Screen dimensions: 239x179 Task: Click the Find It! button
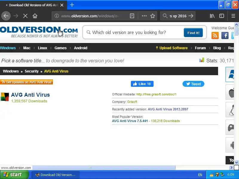pyautogui.click(x=193, y=33)
